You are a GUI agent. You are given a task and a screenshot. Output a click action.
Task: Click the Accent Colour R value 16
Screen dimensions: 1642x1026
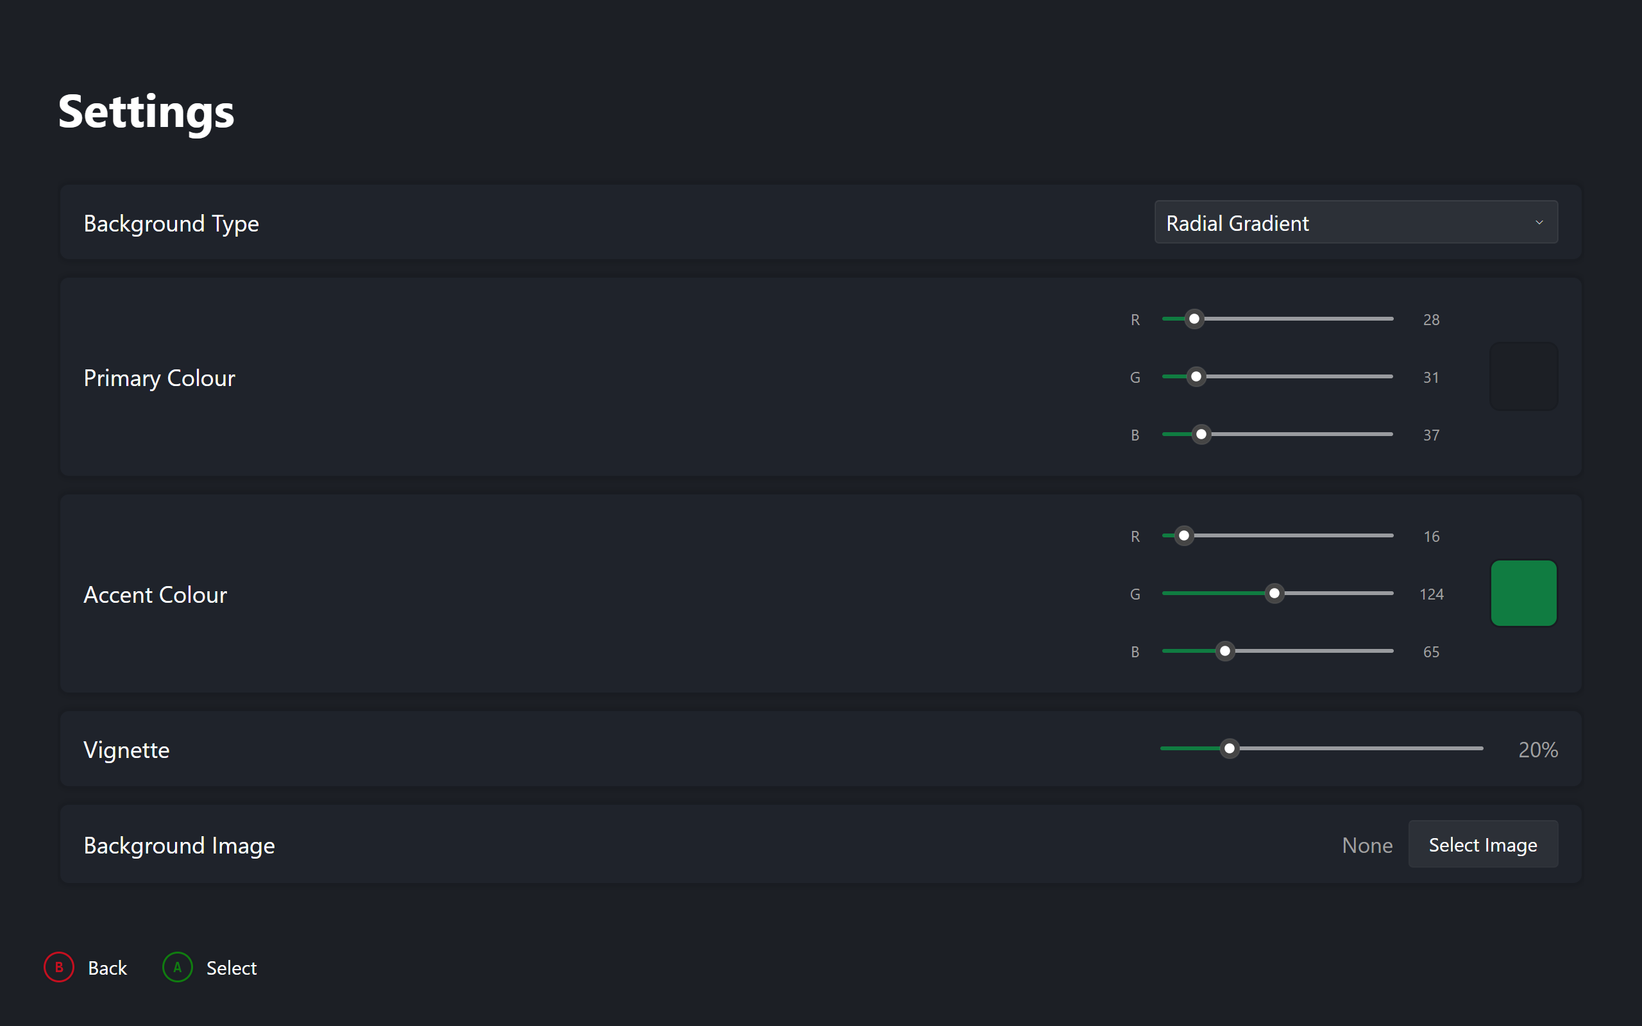[x=1432, y=536]
